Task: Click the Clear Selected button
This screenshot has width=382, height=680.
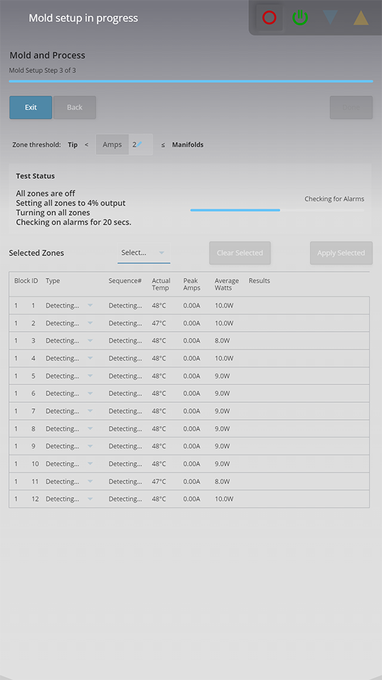Action: click(x=240, y=253)
